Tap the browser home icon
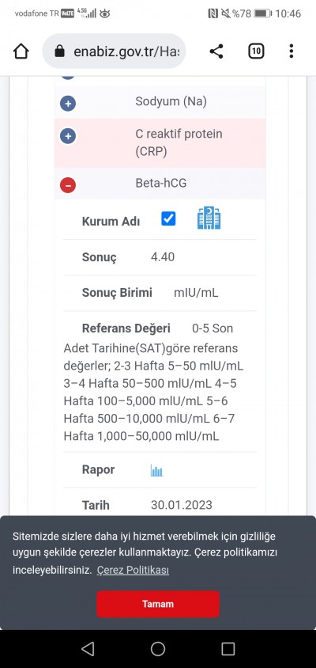Image resolution: width=316 pixels, height=668 pixels. (21, 51)
